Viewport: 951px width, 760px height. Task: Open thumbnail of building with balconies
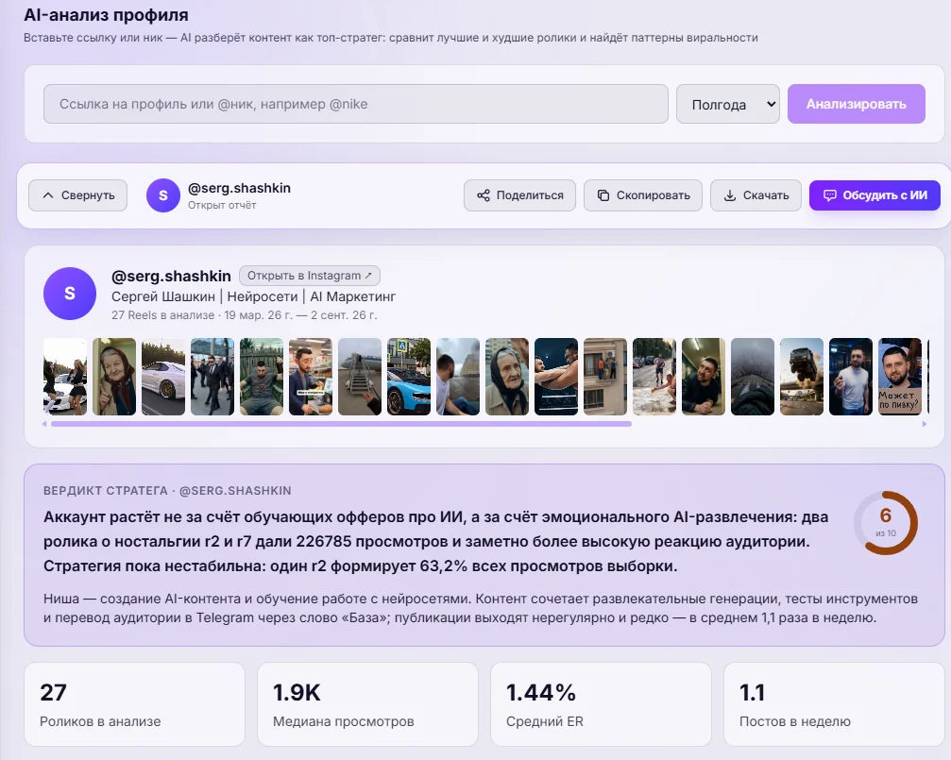[605, 377]
